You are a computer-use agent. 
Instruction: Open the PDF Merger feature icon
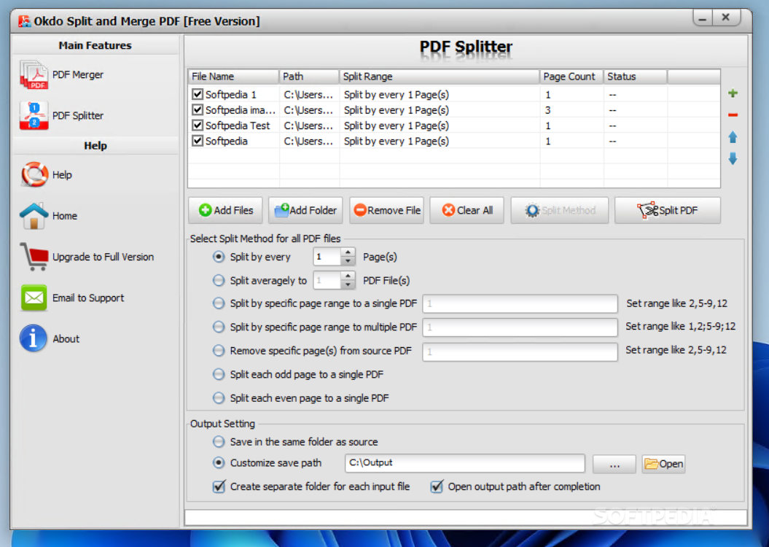34,74
